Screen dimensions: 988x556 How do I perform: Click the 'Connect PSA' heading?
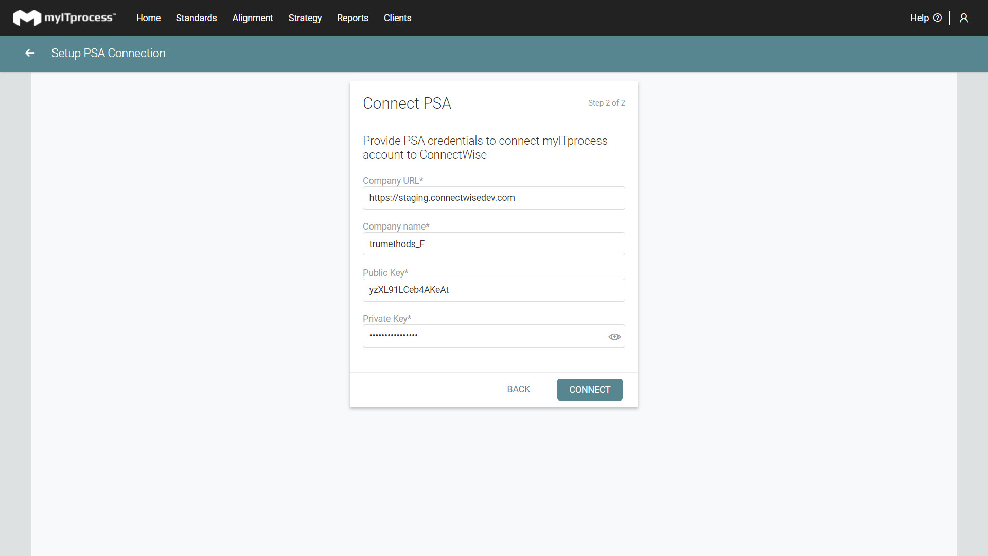click(407, 103)
